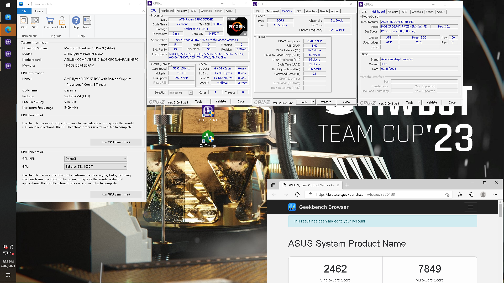Screen dimensions: 504x283
Task: Close the ASUS System Product Name tab
Action: pyautogui.click(x=338, y=185)
